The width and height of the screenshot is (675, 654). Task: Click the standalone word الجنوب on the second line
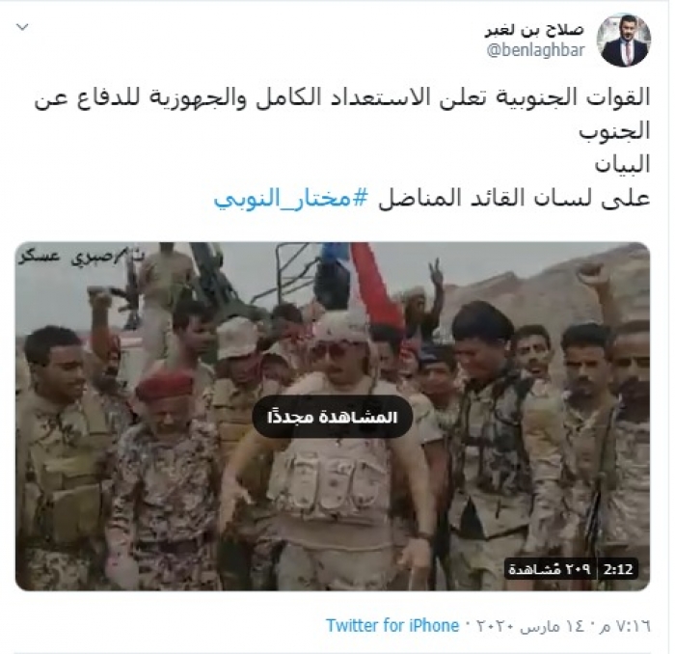[614, 131]
